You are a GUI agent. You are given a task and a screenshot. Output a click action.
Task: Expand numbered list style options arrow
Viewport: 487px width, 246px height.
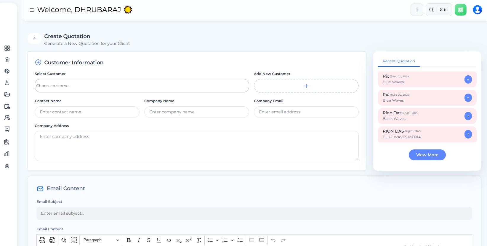pyautogui.click(x=232, y=240)
